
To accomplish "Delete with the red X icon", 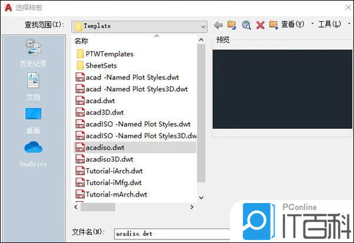I will coord(261,25).
